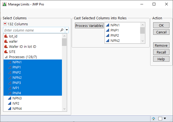Toggle the checkbox in the bottom status bar
The height and width of the screenshot is (122, 173).
(x=160, y=118)
